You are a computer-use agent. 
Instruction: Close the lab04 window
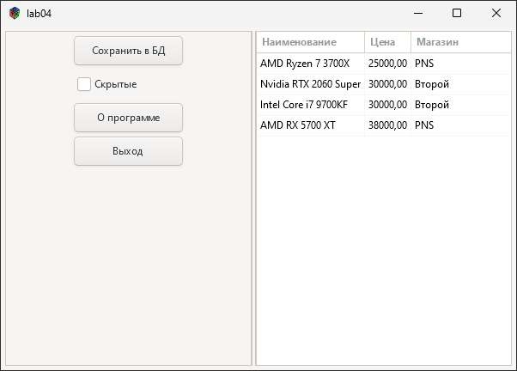point(496,13)
